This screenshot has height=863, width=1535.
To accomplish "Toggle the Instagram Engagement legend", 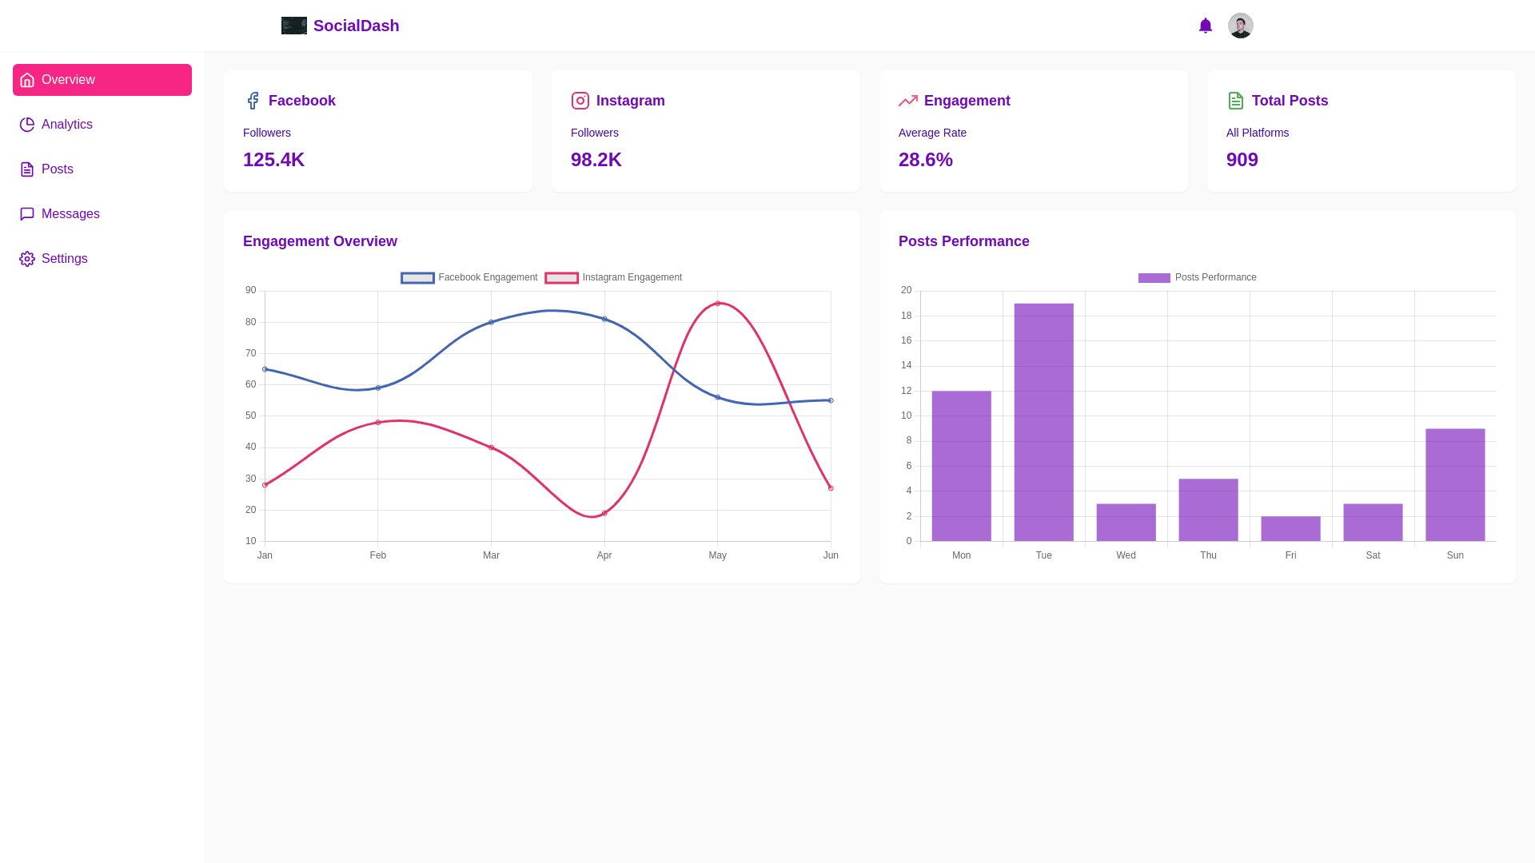I will click(x=613, y=277).
